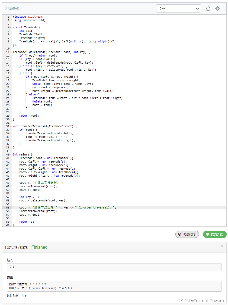The height and width of the screenshot is (305, 228).
Task: Click the 'while (temp->left)' code line
Action: (63, 84)
